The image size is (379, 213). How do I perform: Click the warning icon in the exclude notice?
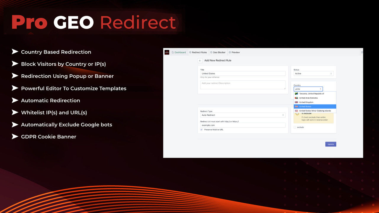coord(297,114)
